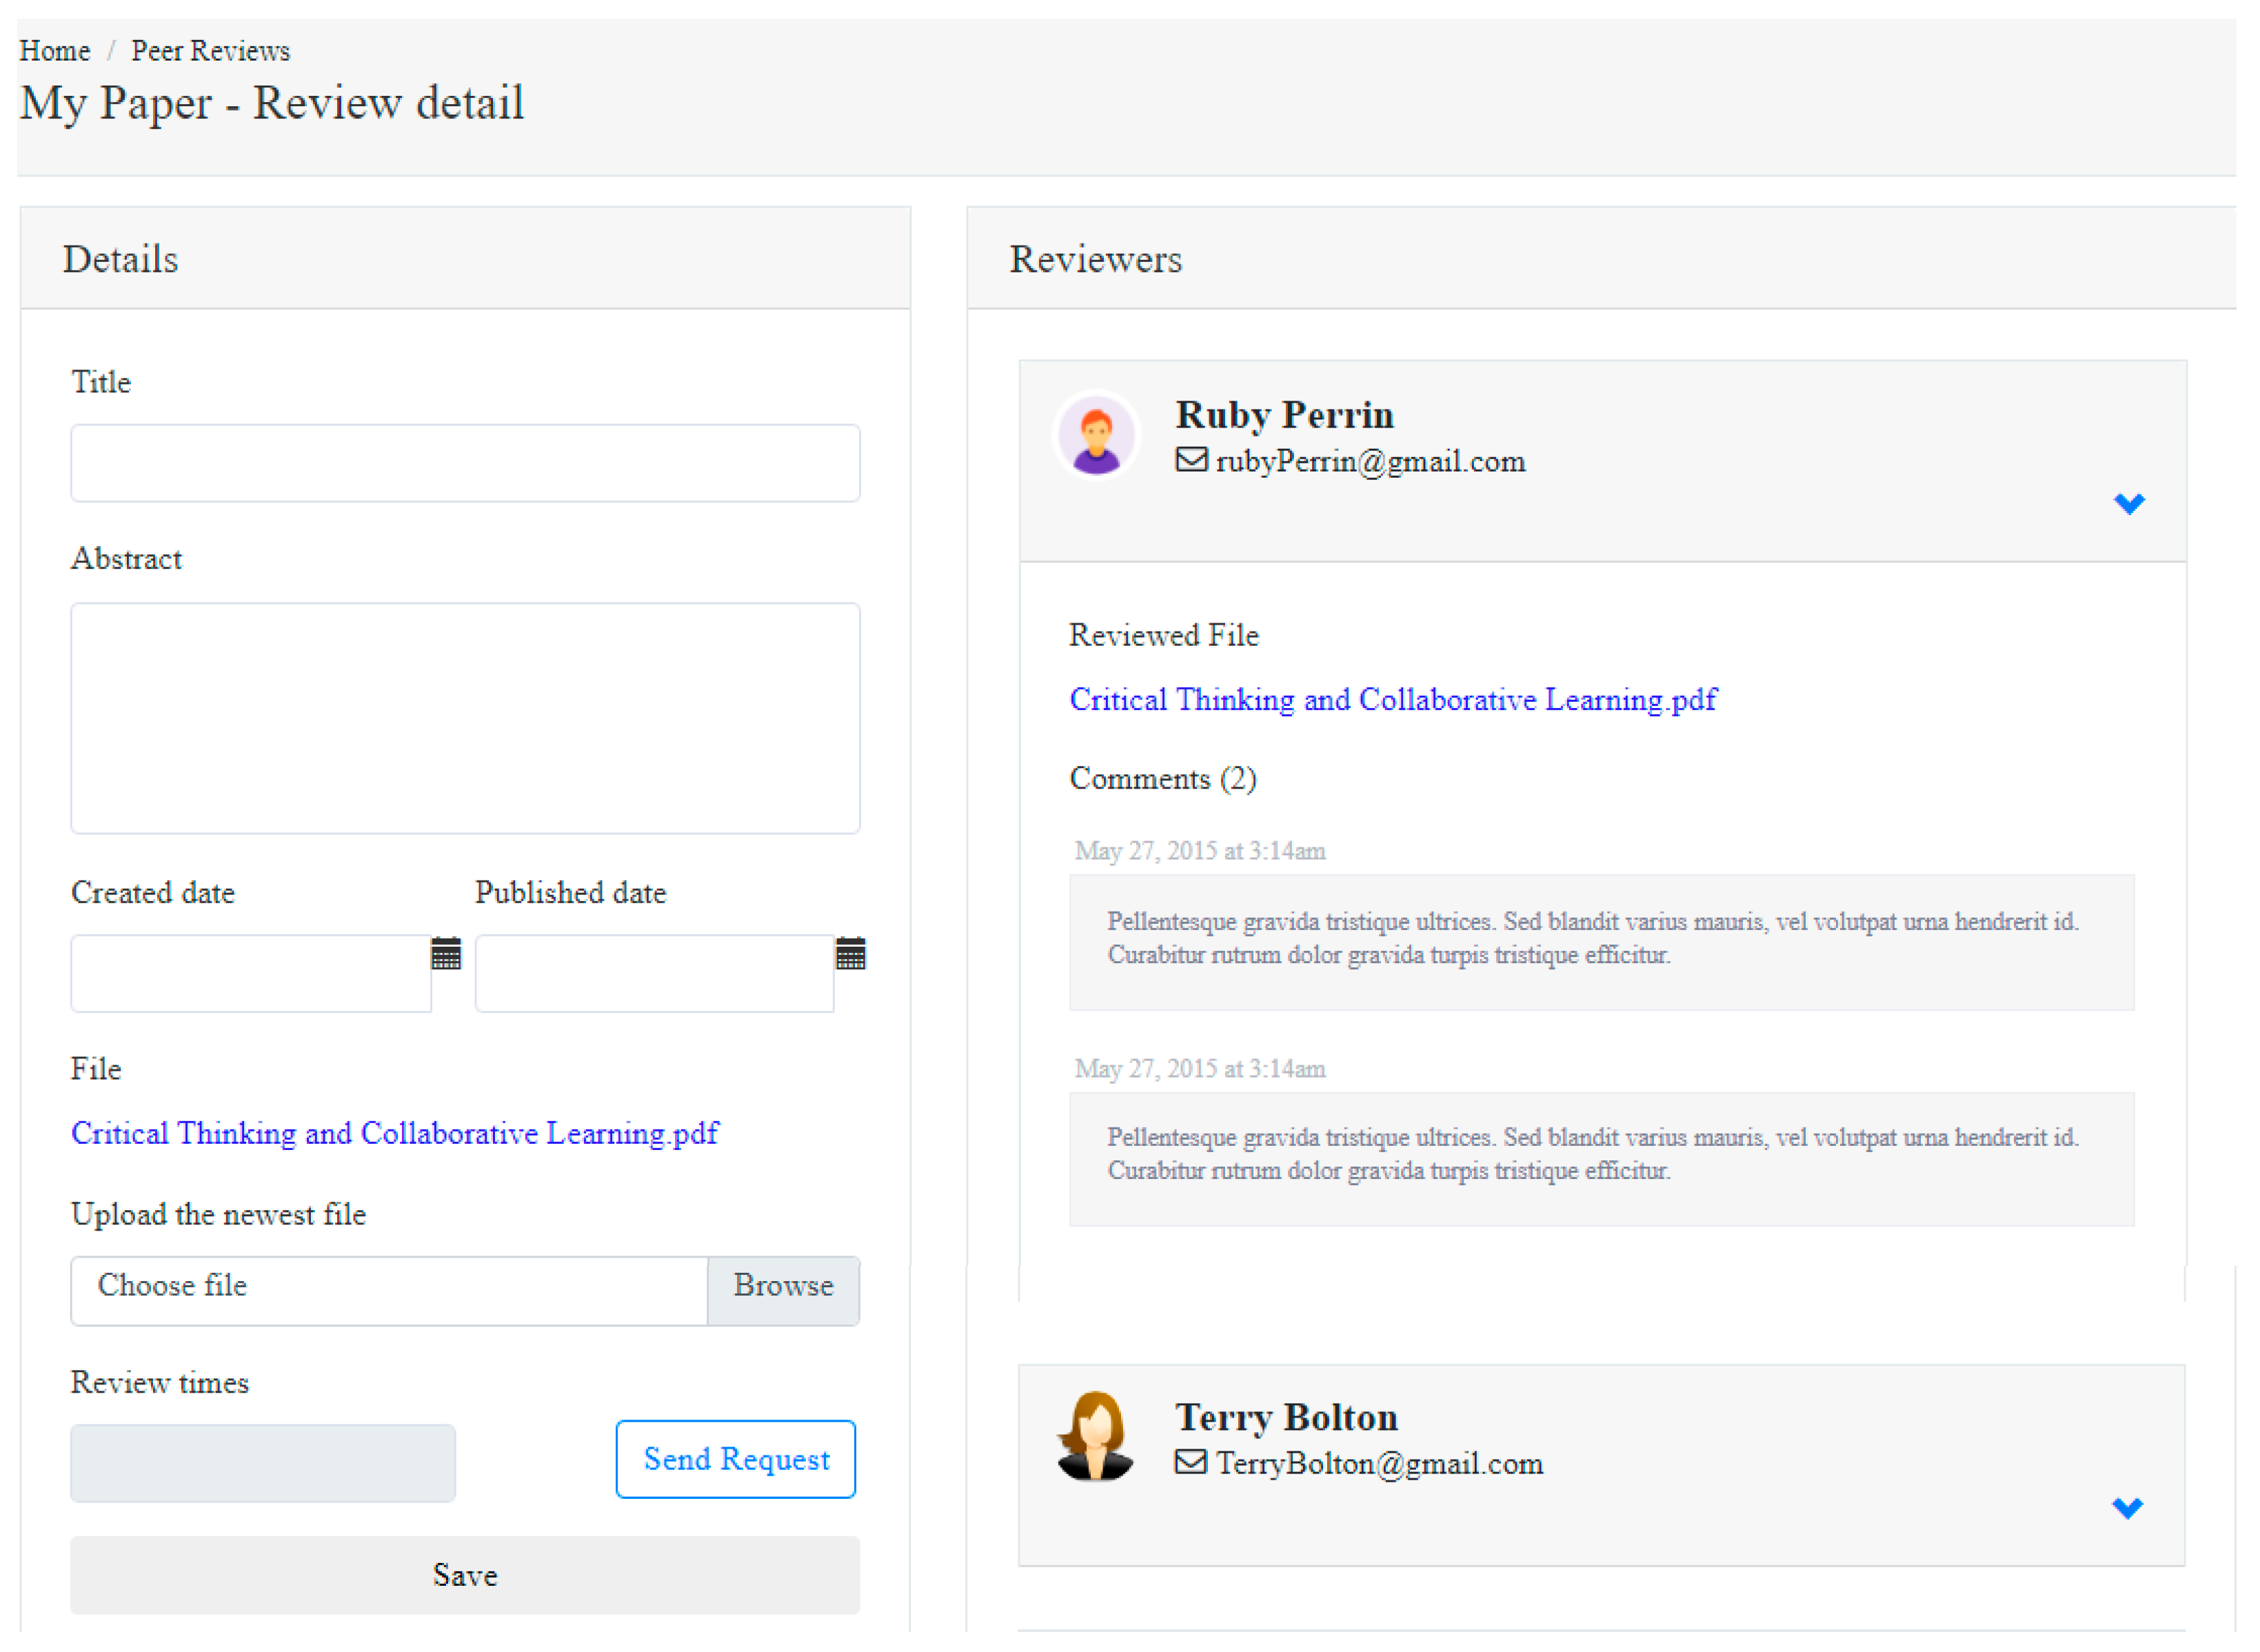
Task: Click the Choose file input
Action: (x=388, y=1290)
